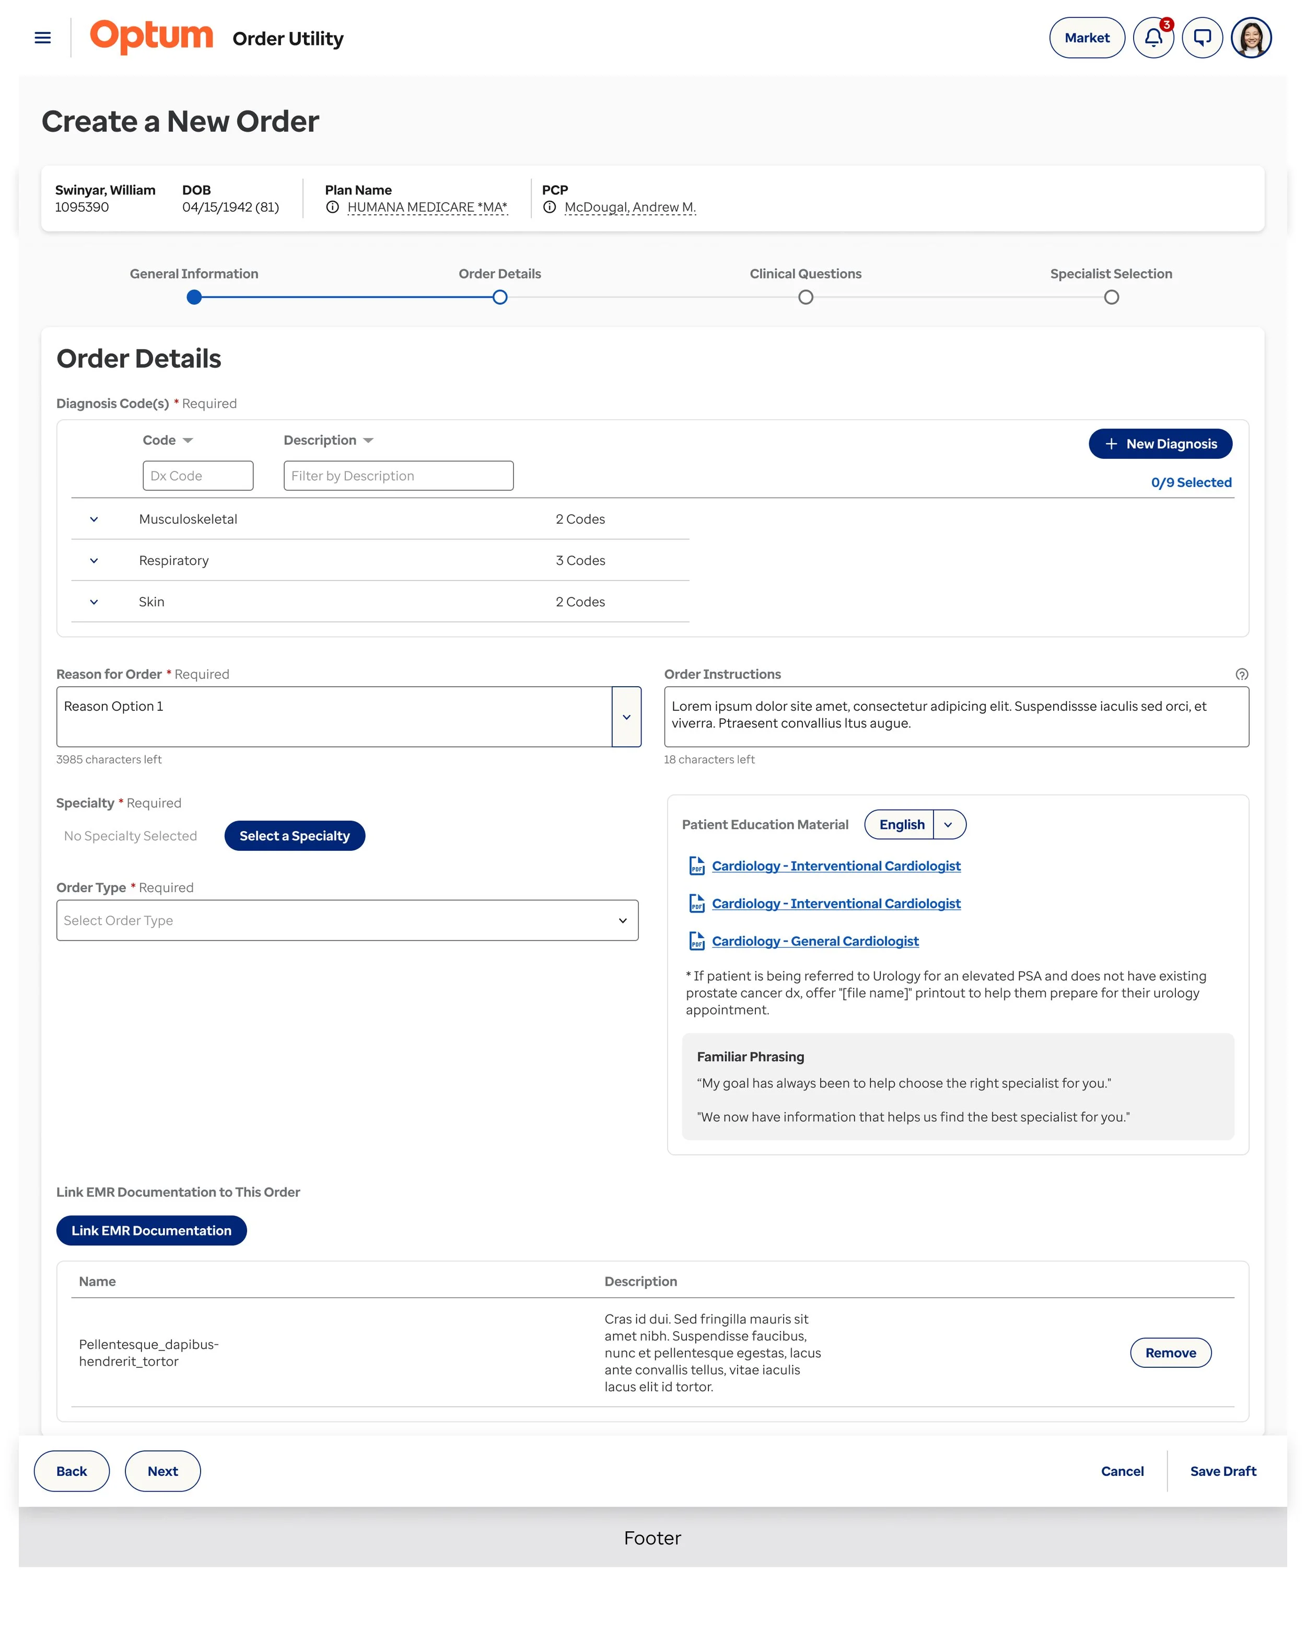Expand the Respiratory diagnosis category

coord(94,560)
